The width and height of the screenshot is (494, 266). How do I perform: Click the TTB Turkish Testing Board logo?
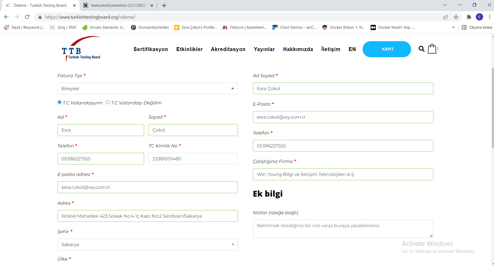81,49
